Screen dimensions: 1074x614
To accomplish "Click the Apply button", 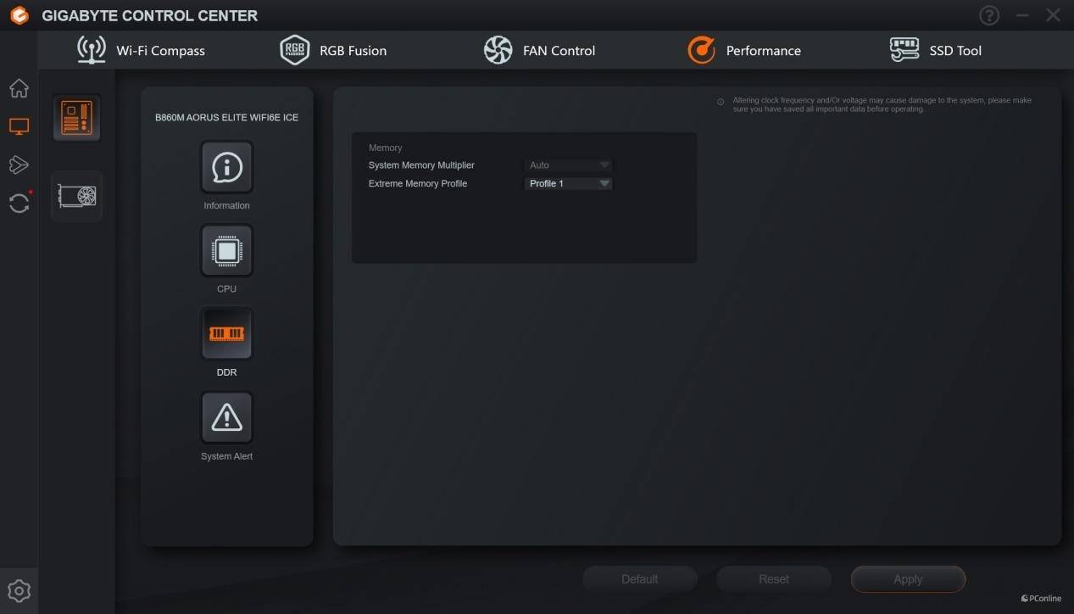I will click(x=908, y=579).
